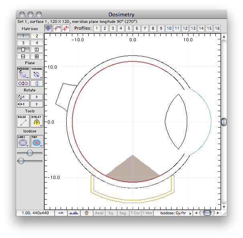Toggle profile 9

pos(161,28)
